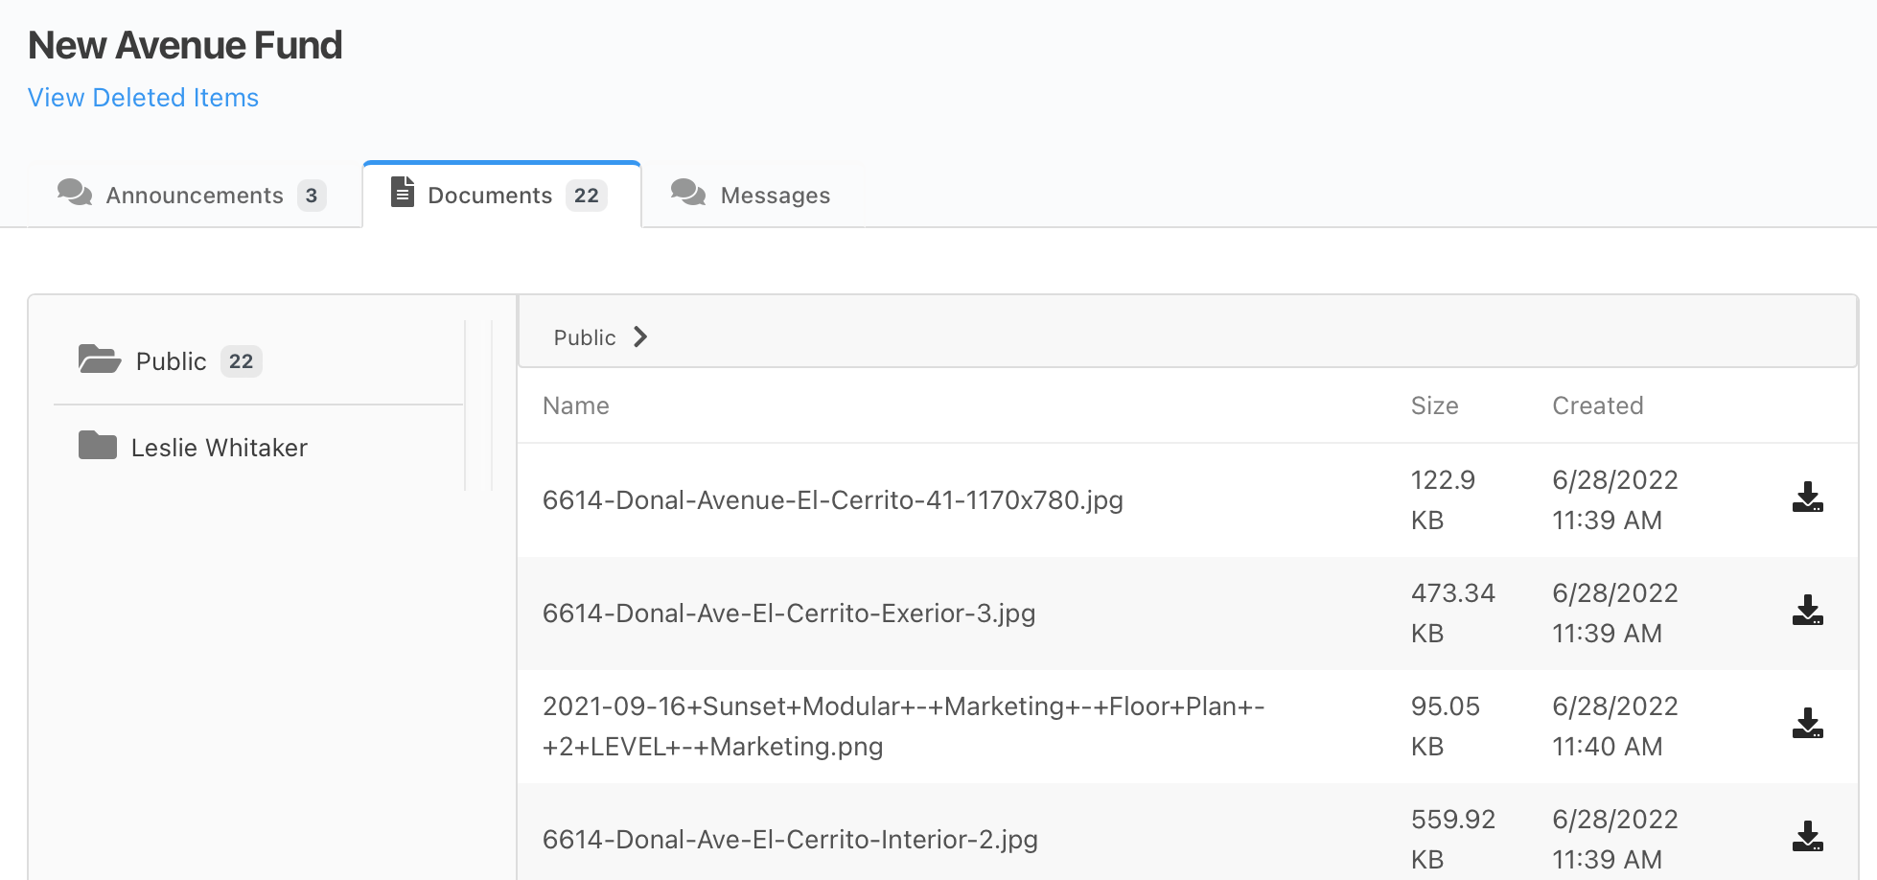Download the Interior-2.jpg file
The image size is (1877, 880).
tap(1807, 837)
